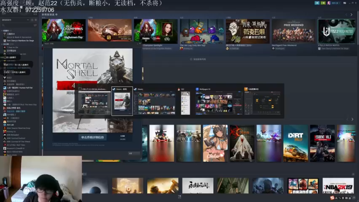The image size is (359, 202).
Task: Open the anime girl game cover on shelf
Action: click(x=215, y=143)
